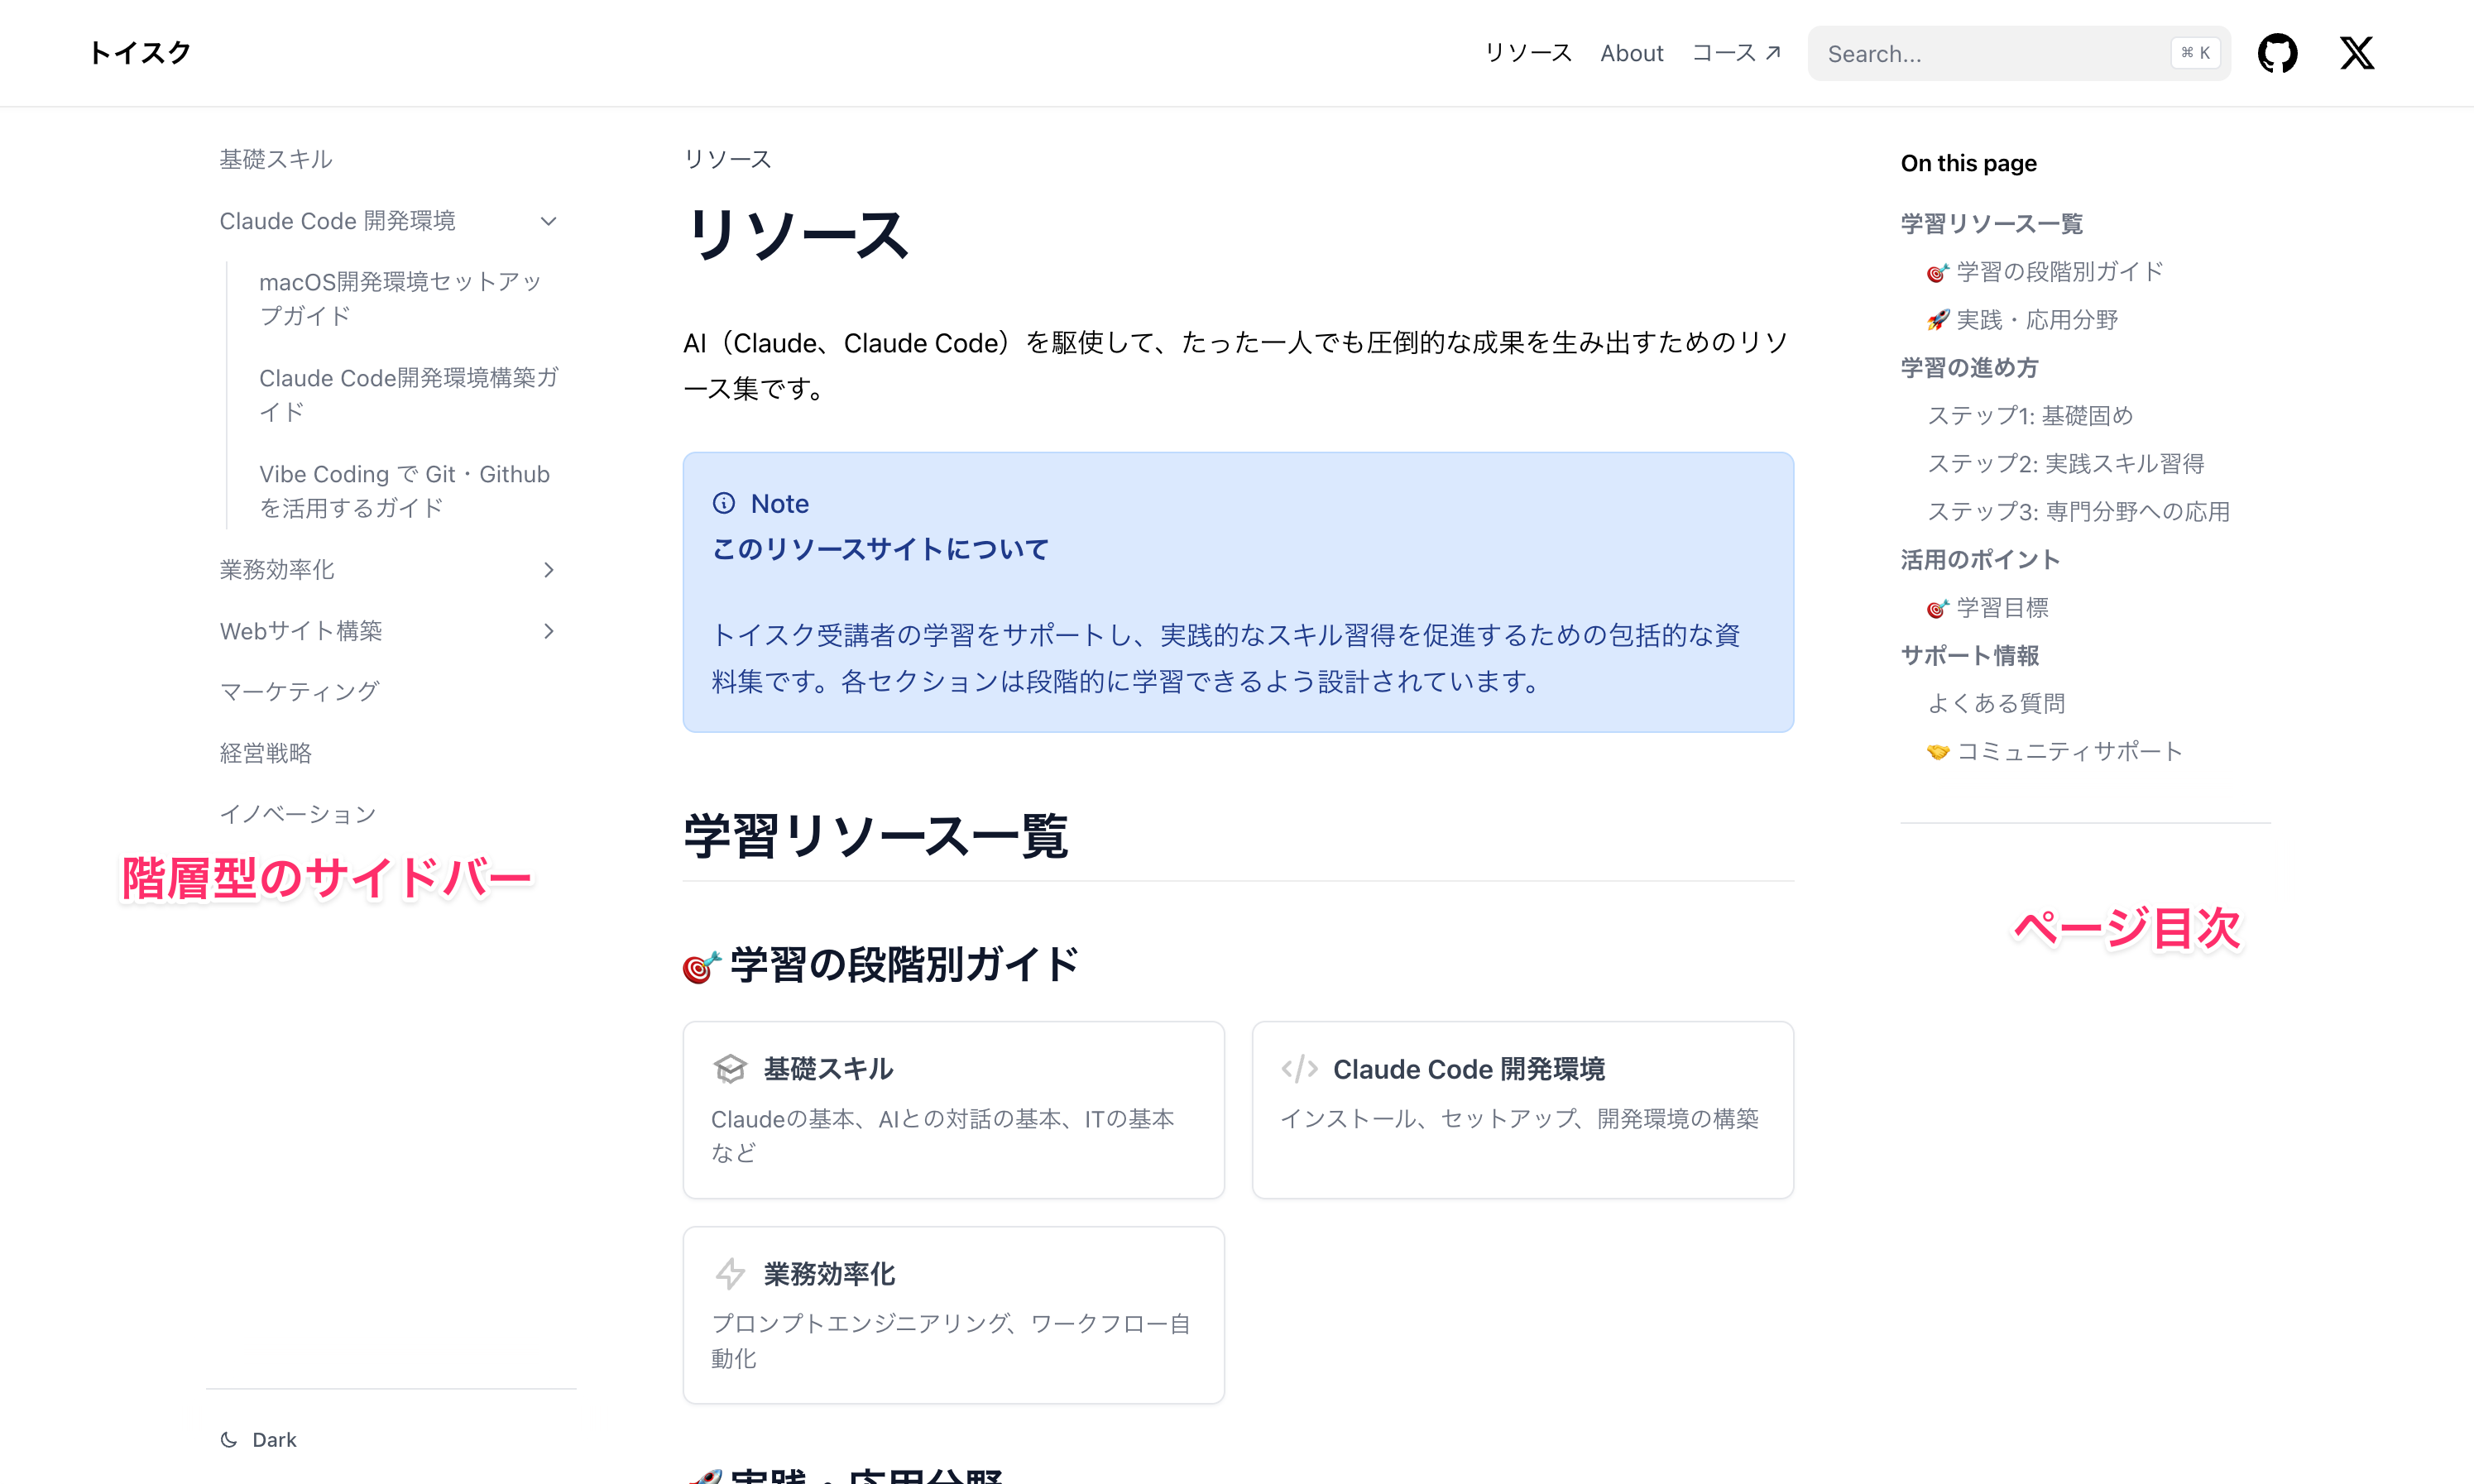
Task: Open the About navigation item
Action: point(1631,53)
